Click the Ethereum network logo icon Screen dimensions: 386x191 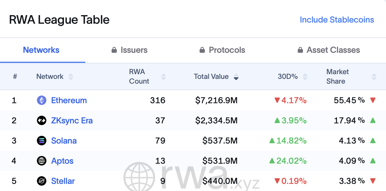[x=42, y=100]
